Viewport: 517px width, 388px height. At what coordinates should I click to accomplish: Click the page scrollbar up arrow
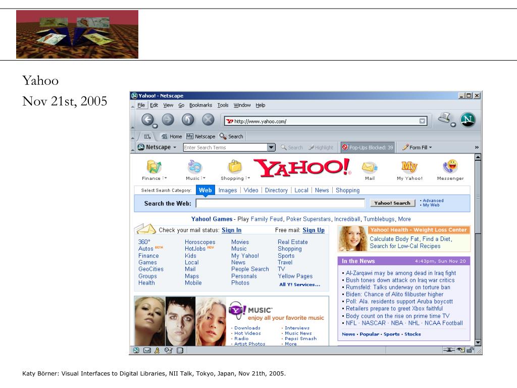click(x=478, y=157)
